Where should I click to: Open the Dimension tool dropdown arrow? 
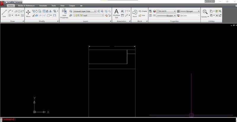[129, 11]
